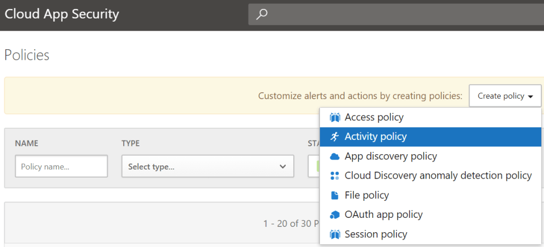Image resolution: width=544 pixels, height=247 pixels.
Task: Choose Session policy from the menu
Action: [376, 234]
